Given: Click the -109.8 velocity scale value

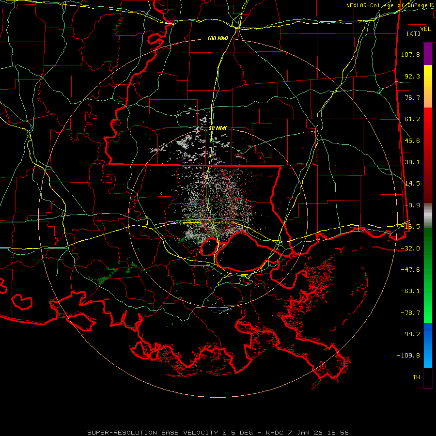Looking at the screenshot, I should point(408,356).
